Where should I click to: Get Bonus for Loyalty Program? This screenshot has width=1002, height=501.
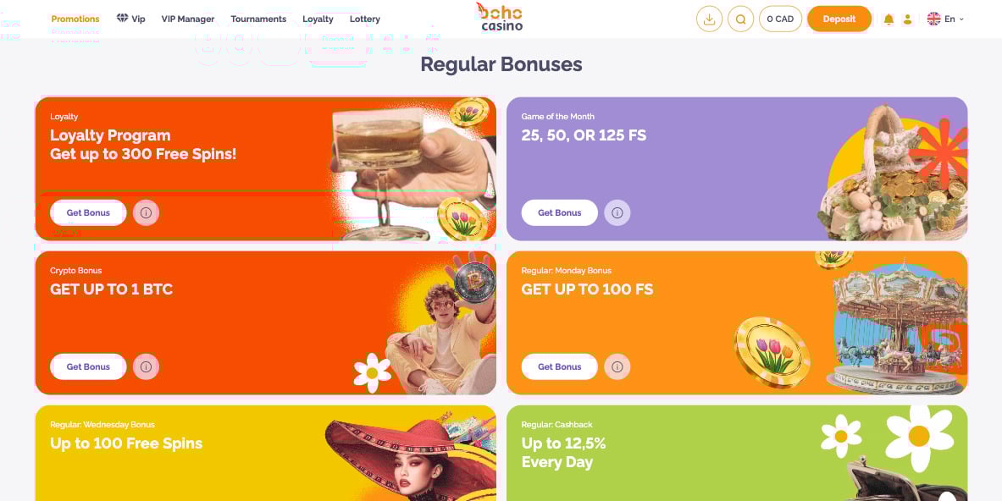pos(88,212)
